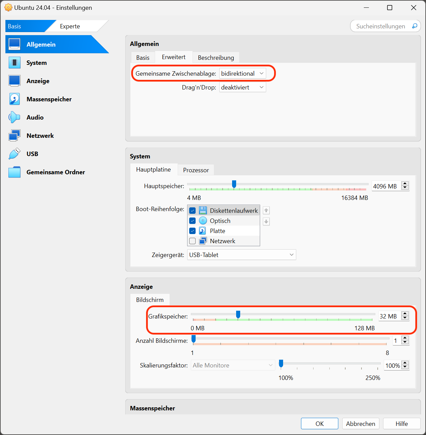Screen dimensions: 426x435
Task: Open Bildschirm tab
Action: point(150,300)
